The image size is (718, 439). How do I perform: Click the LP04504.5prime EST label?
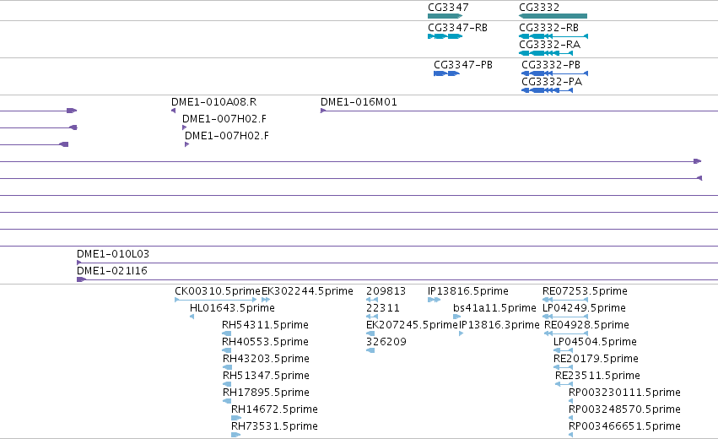coord(595,342)
